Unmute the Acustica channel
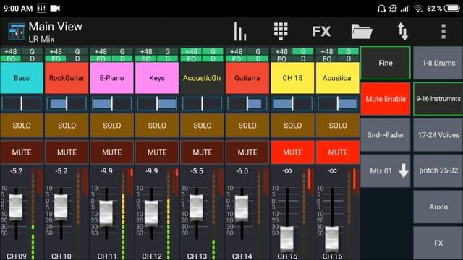 click(338, 152)
